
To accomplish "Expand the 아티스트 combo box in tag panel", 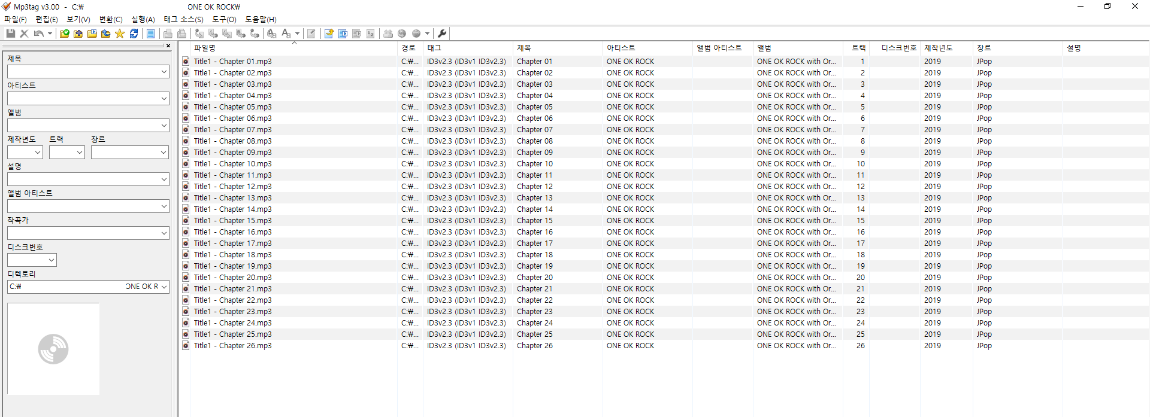I will pyautogui.click(x=164, y=99).
